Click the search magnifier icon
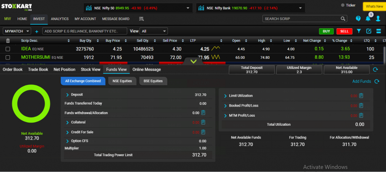This screenshot has height=172, width=386. 343,19
